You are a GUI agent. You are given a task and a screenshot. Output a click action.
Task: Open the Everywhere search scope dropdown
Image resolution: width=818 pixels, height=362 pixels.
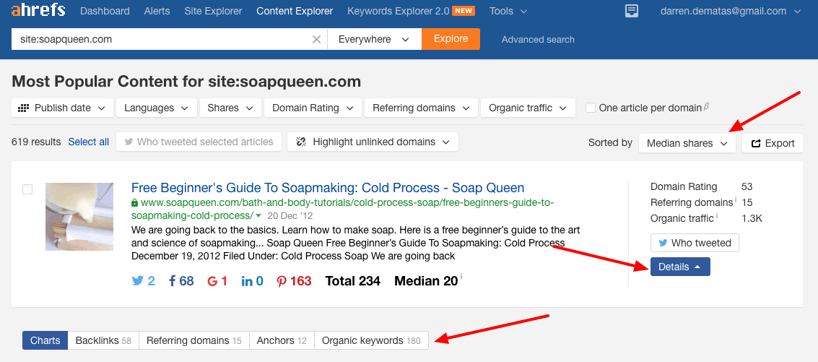pos(374,39)
